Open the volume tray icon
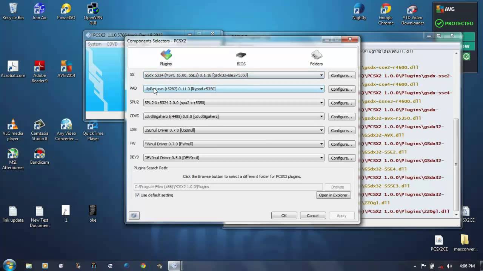The image size is (483, 271). click(x=449, y=266)
